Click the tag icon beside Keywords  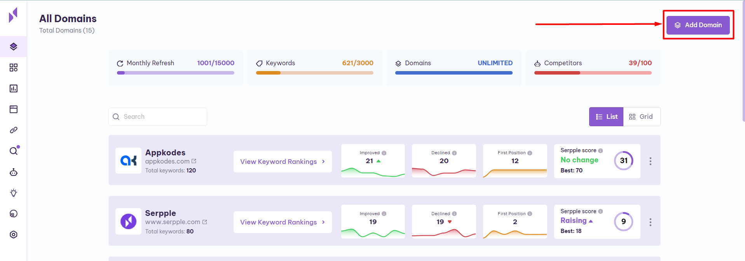tap(259, 63)
